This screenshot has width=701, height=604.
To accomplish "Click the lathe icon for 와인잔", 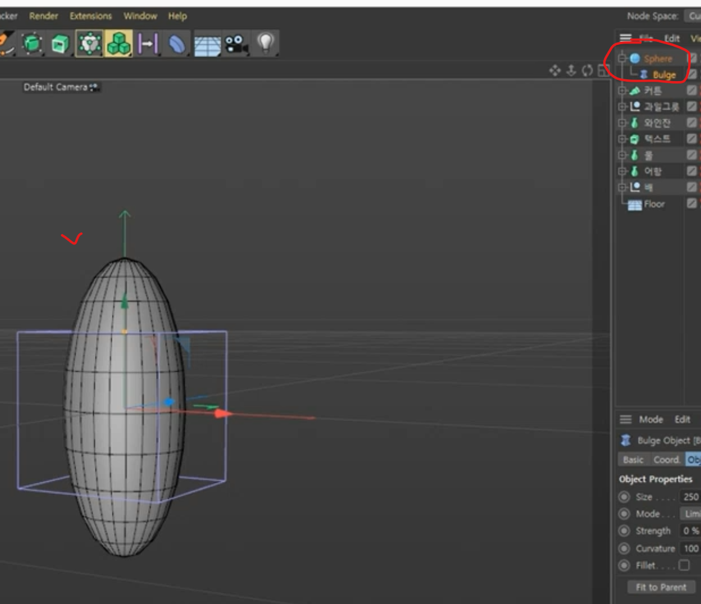I will (x=634, y=123).
